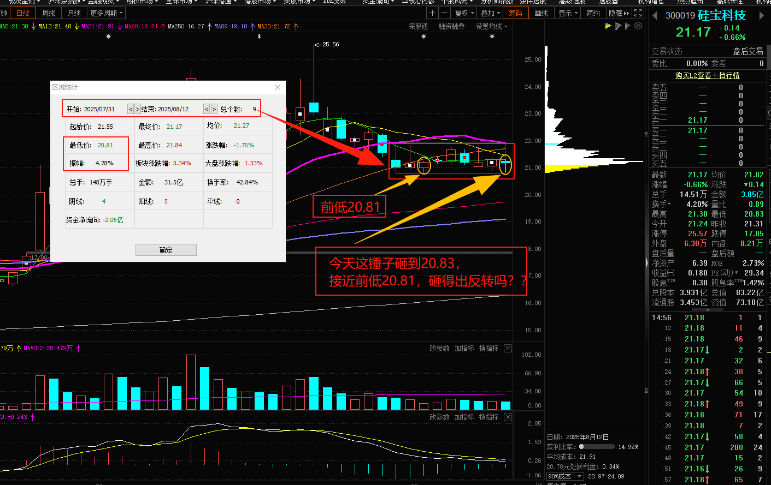
Task: Select the yellow bars chip distribution icon
Action: pyautogui.click(x=608, y=26)
